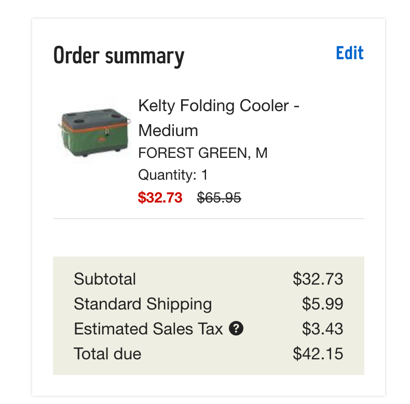The height and width of the screenshot is (404, 410).
Task: Click the Total due label
Action: pos(107,354)
